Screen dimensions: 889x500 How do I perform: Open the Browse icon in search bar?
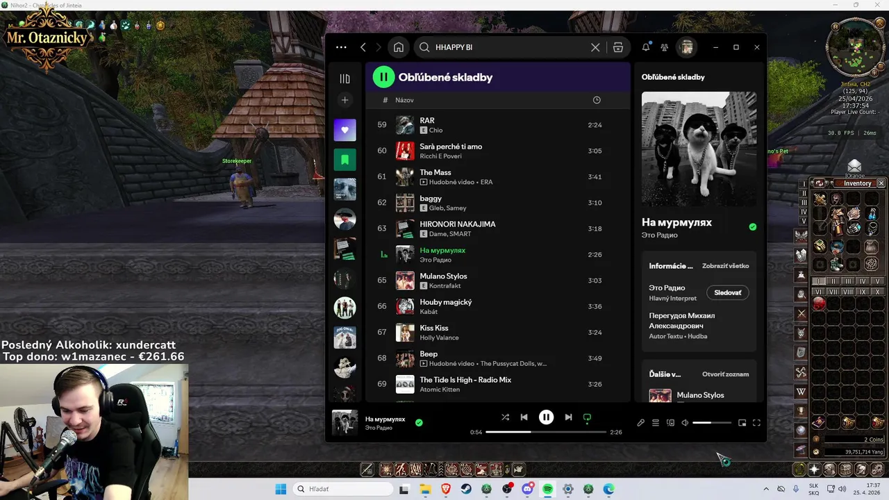pyautogui.click(x=618, y=47)
